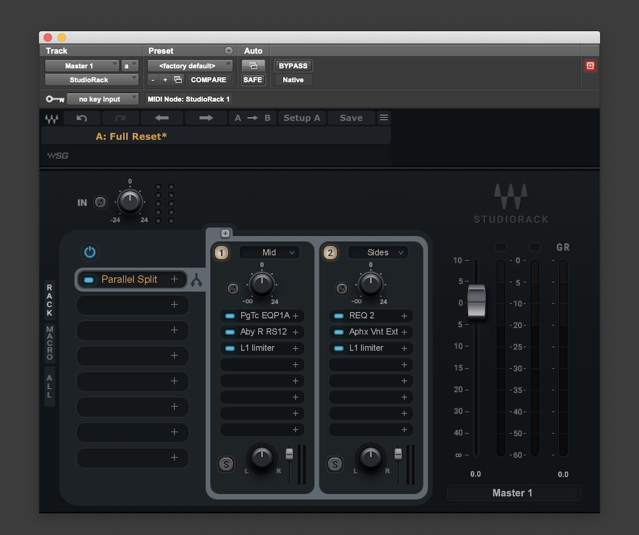Screen dimensions: 639x535
Task: Load next preset with right arrow
Action: 206,118
